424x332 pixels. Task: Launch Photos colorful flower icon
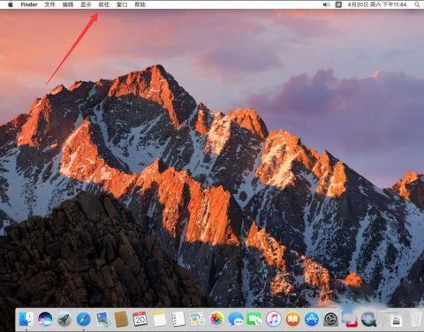click(x=216, y=319)
